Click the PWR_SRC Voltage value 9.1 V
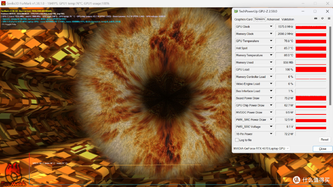 pyautogui.click(x=285, y=127)
